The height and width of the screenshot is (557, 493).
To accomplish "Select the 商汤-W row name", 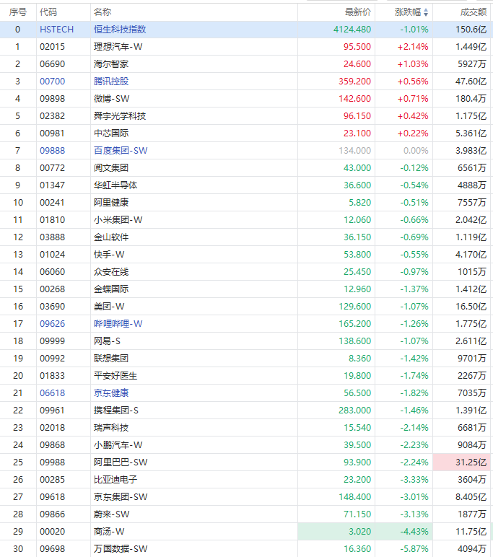I will [109, 532].
